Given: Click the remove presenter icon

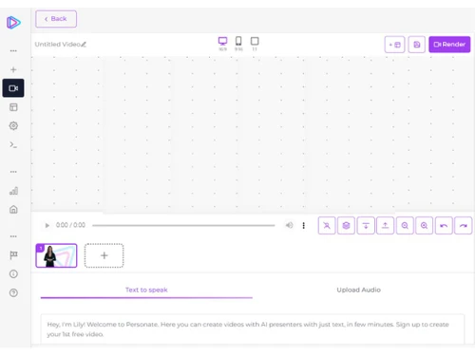Looking at the screenshot, I should click(x=327, y=225).
